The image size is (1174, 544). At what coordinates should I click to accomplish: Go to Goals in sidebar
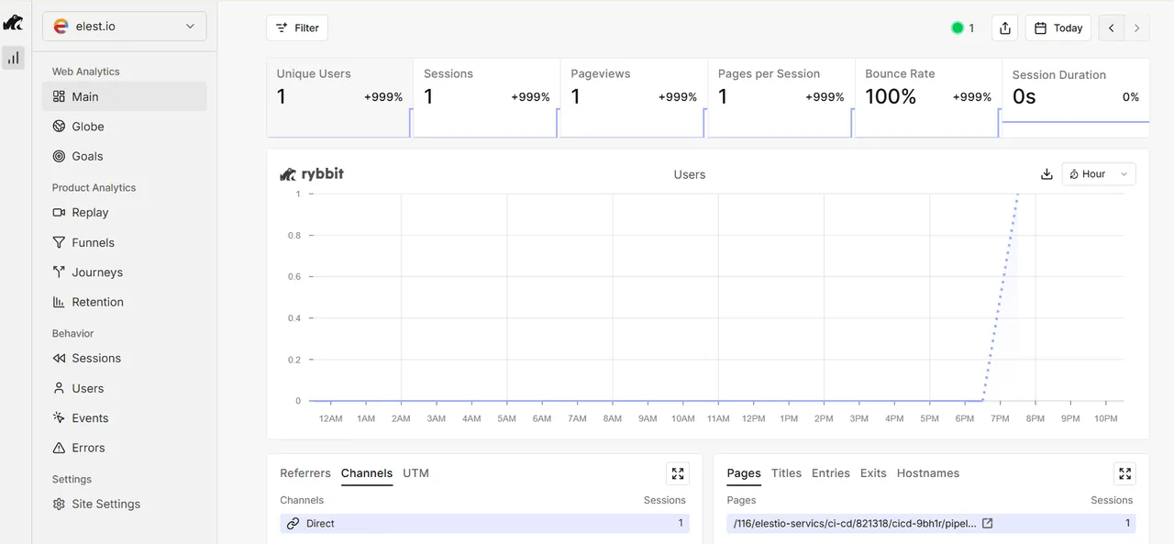(124, 156)
